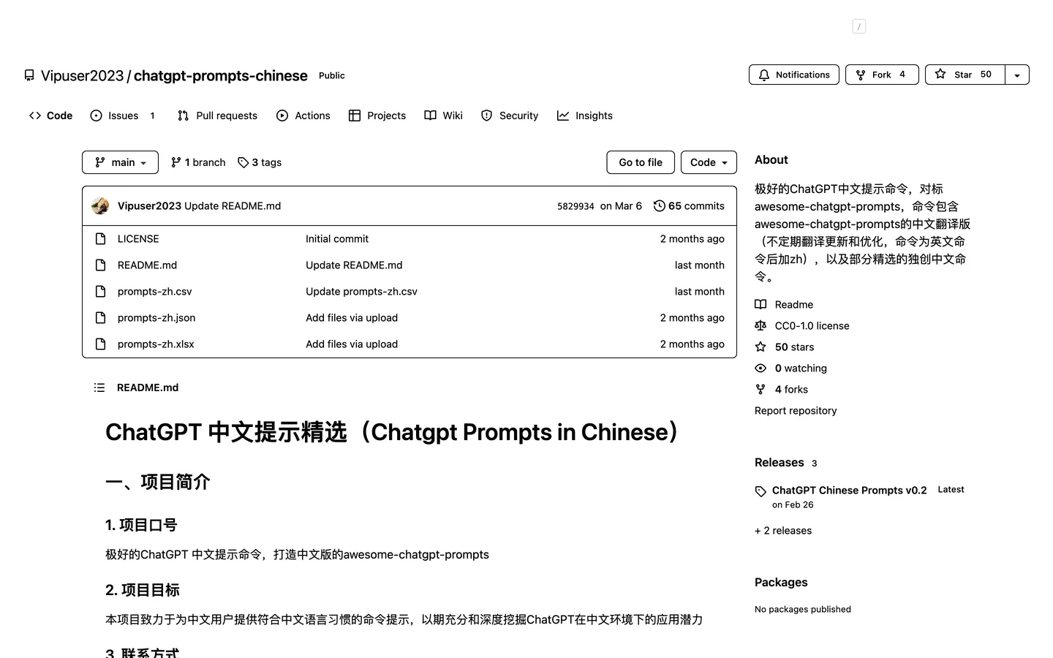1053x658 pixels.
Task: Click the Go to file button
Action: click(x=641, y=162)
